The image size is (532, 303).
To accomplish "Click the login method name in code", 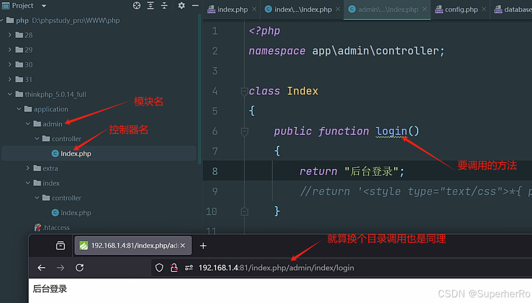I will [x=391, y=131].
